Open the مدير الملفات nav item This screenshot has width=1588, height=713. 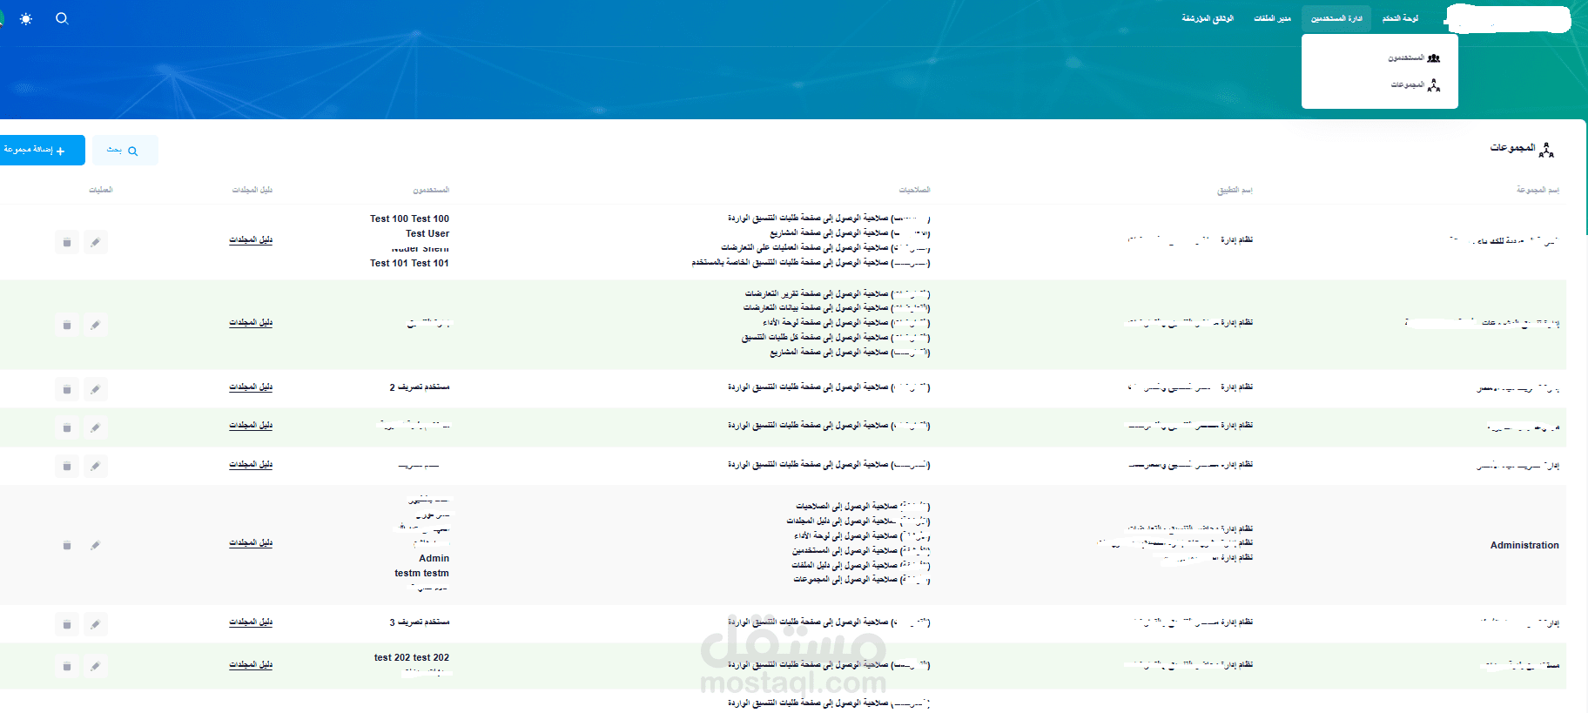point(1272,18)
